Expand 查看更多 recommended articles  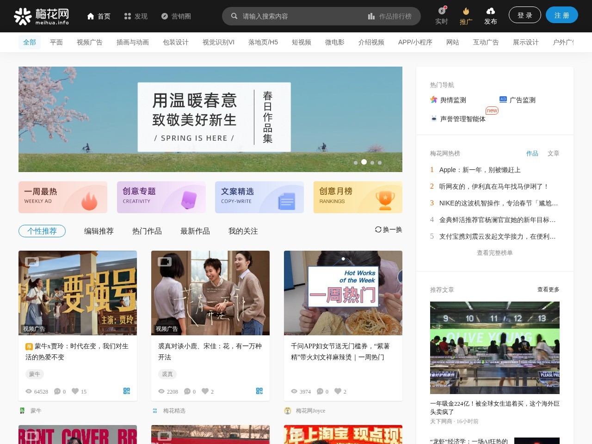click(x=548, y=290)
